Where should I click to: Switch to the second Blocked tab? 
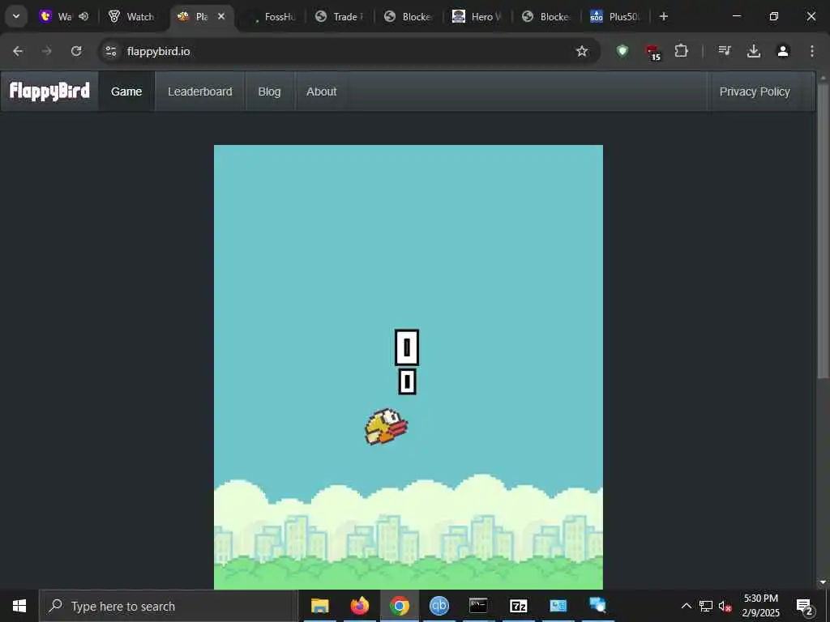coord(546,16)
